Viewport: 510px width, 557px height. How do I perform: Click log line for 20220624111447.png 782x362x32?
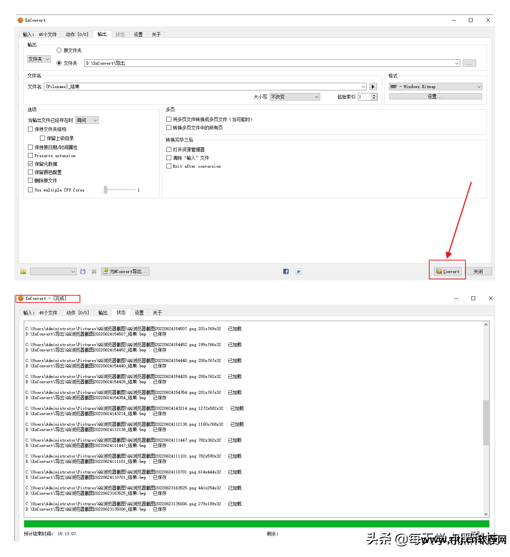[133, 440]
